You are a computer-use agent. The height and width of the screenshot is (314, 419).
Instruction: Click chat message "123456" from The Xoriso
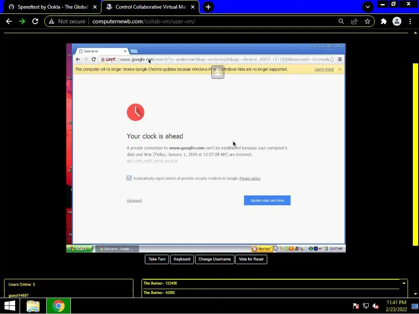tap(171, 283)
